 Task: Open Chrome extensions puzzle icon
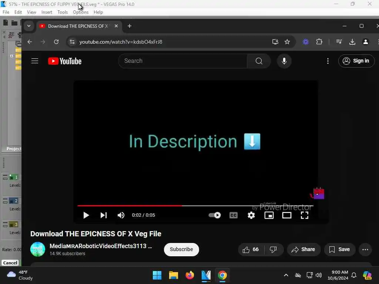(x=319, y=42)
